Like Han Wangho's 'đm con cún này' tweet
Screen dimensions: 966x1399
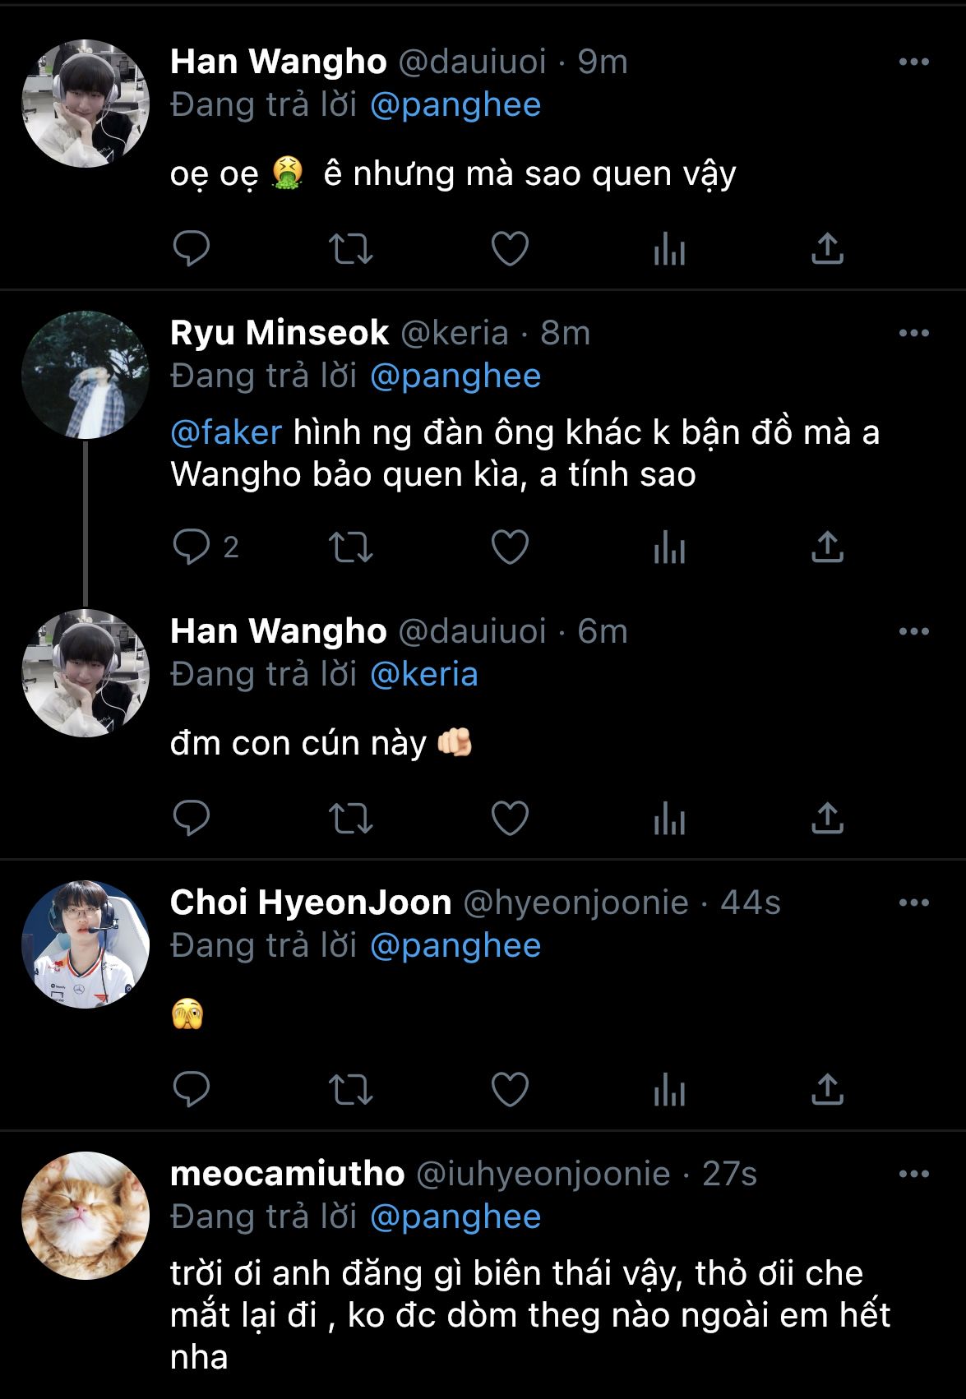point(510,818)
